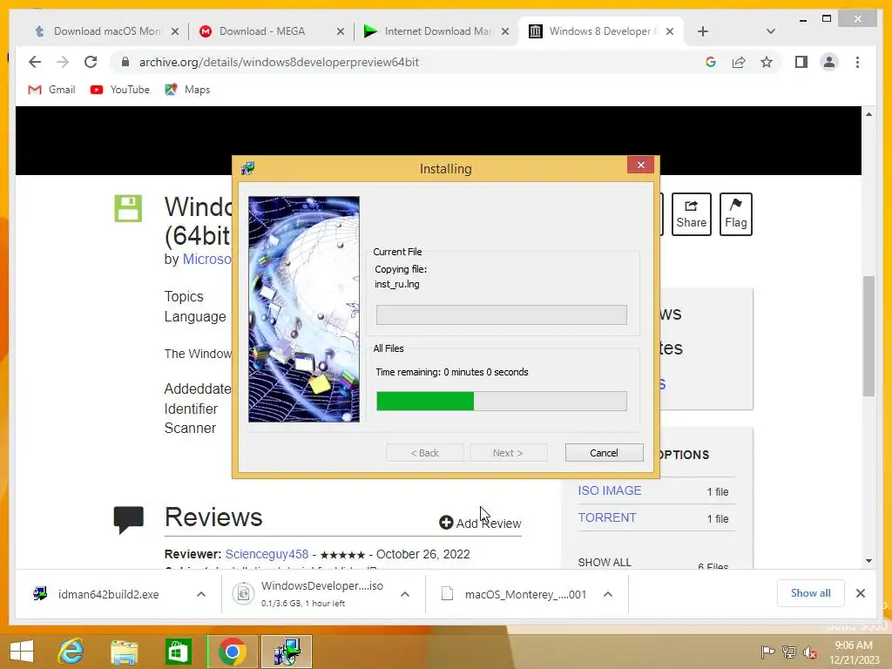Click the Google icon in address bar
Viewport: 892px width, 669px height.
[711, 62]
